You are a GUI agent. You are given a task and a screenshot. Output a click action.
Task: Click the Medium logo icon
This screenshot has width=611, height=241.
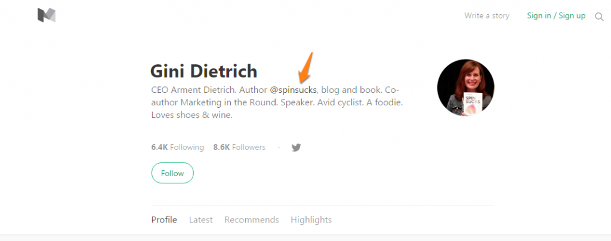click(47, 15)
